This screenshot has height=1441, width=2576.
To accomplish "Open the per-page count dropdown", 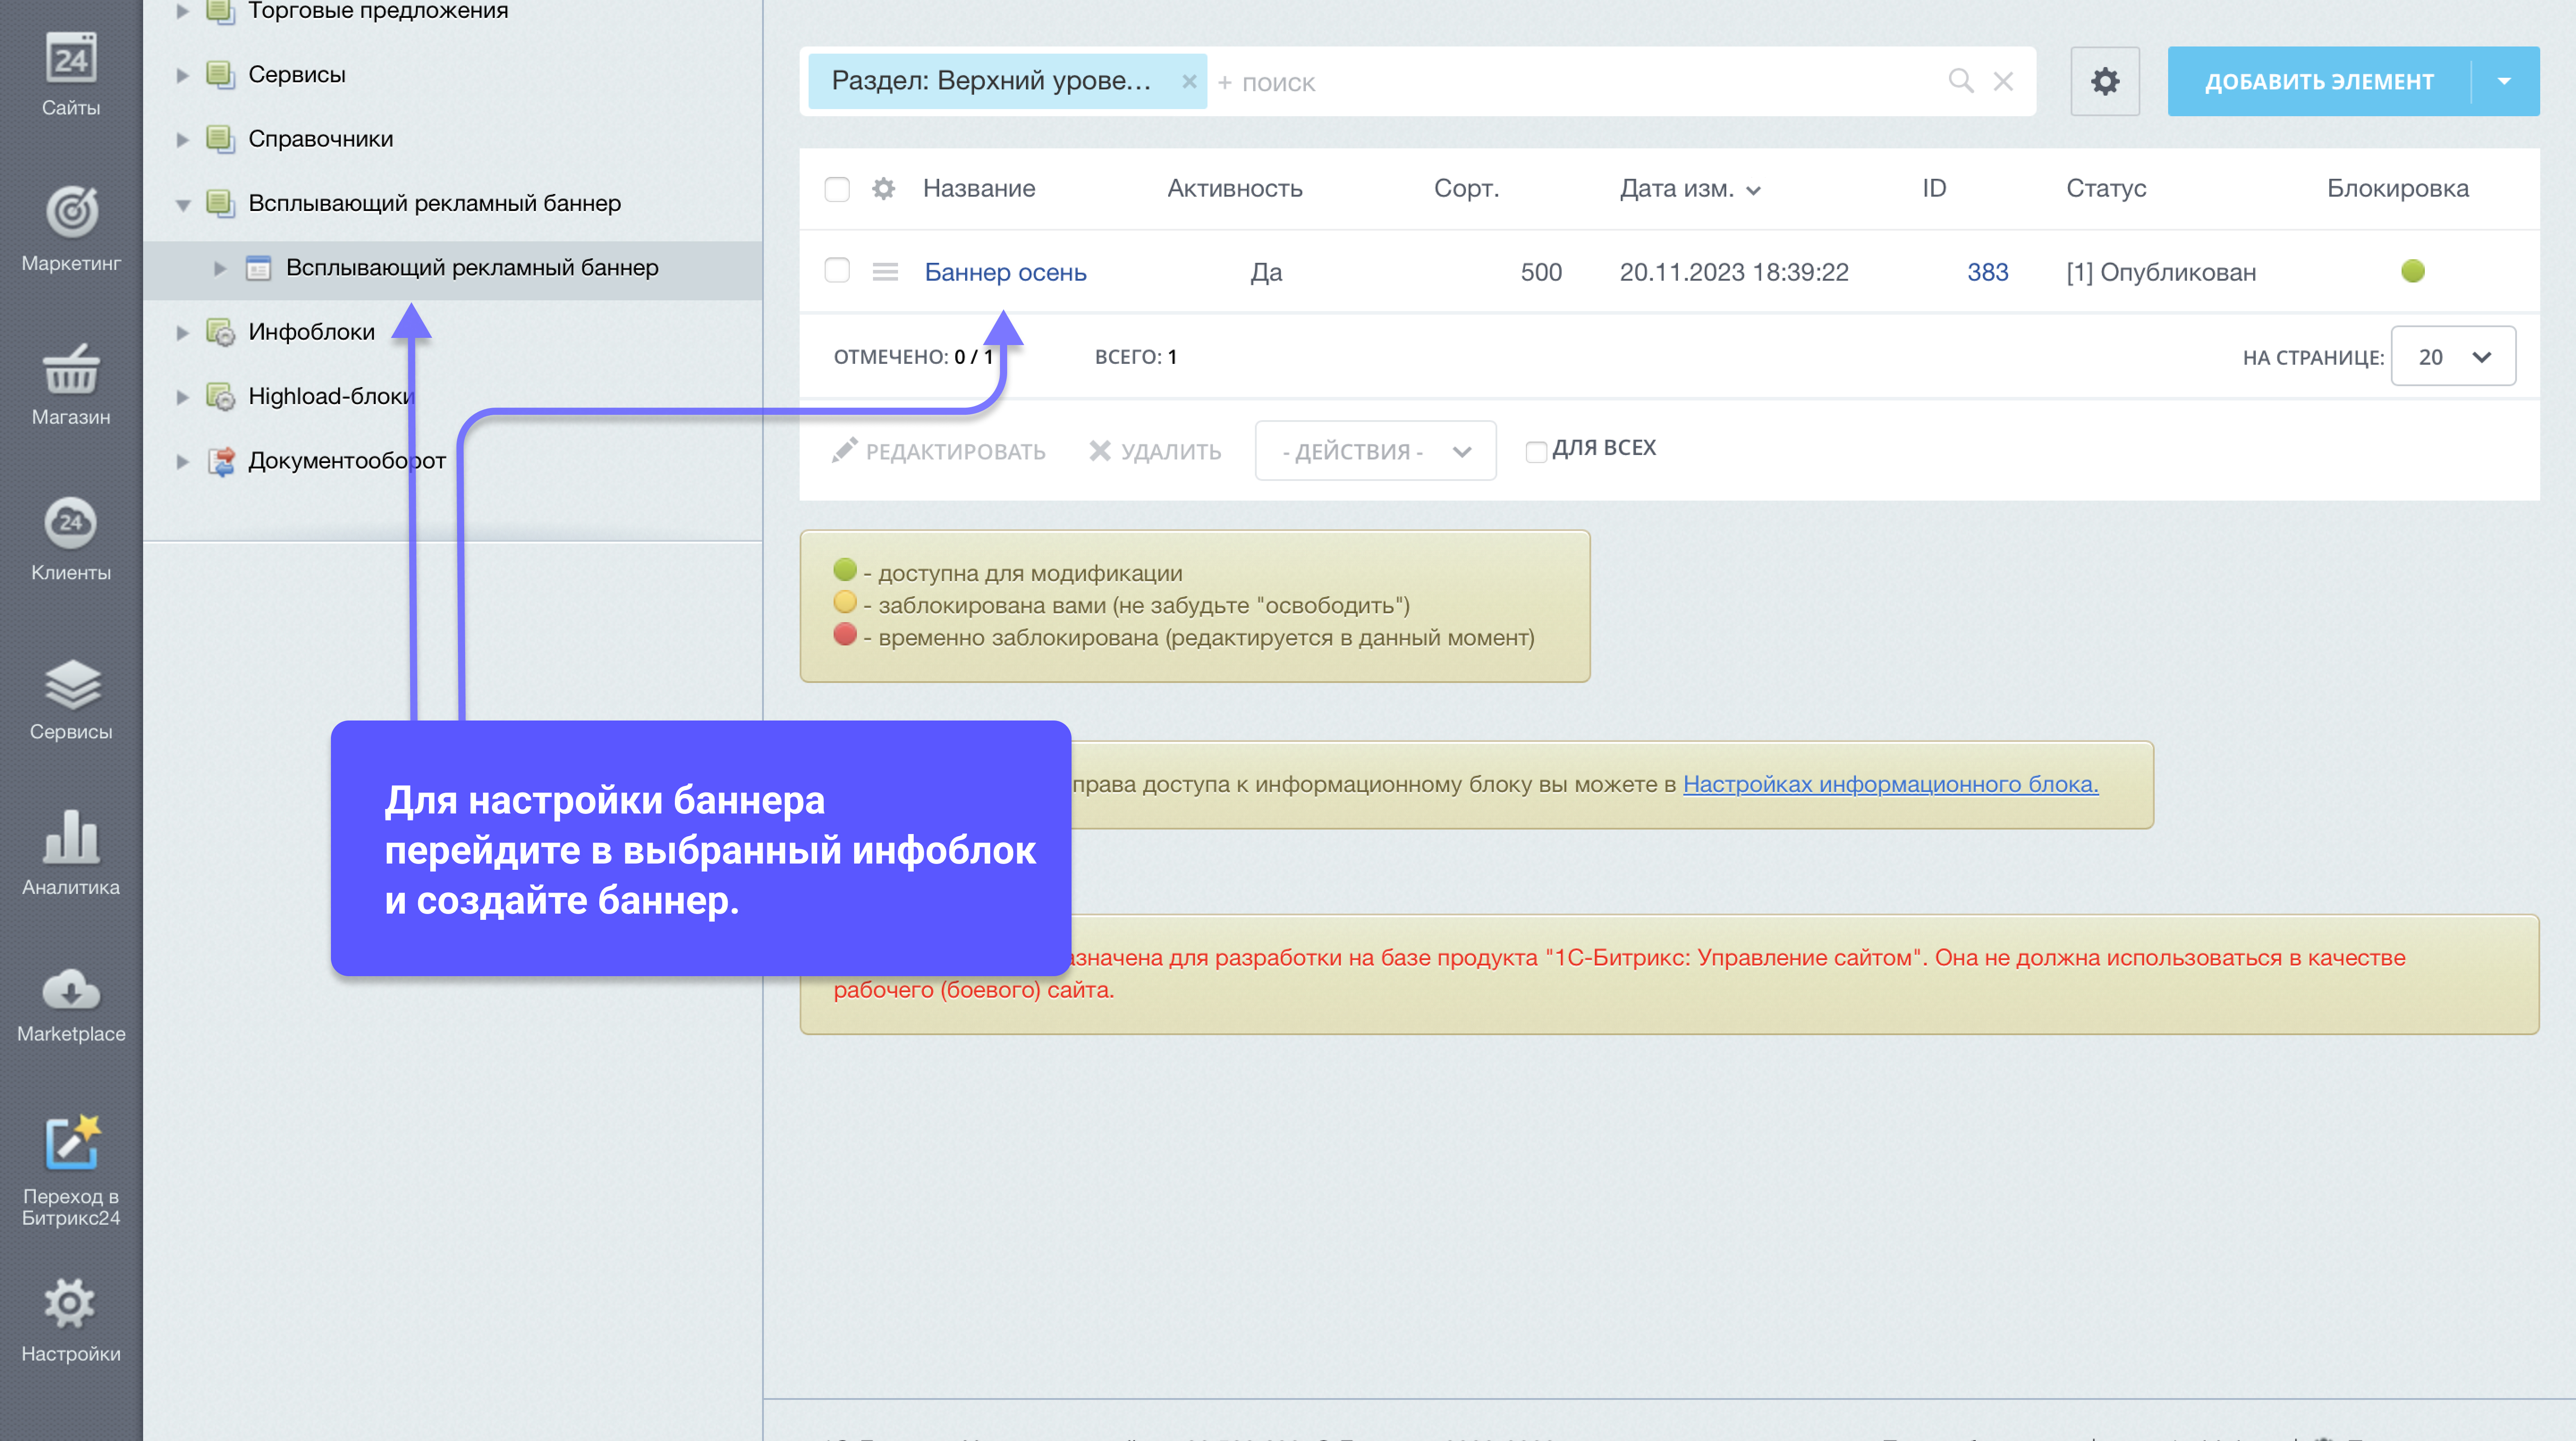I will [x=2452, y=357].
